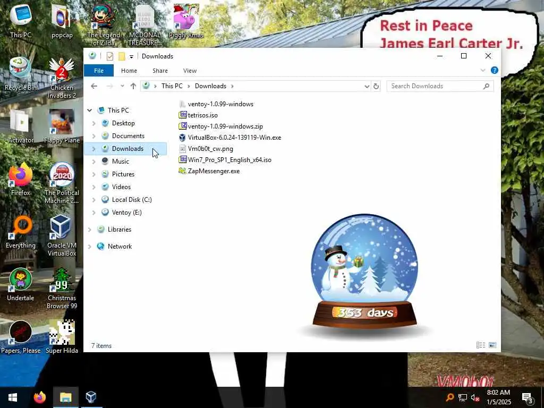Screen dimensions: 544x408
Task: Select the Recycle Bin icon
Action: pos(21,73)
